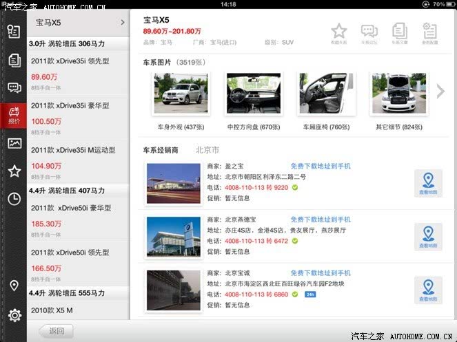Open 北京燕德宝 dealer photo
Screen dimensions: 457x342
pos(174,237)
